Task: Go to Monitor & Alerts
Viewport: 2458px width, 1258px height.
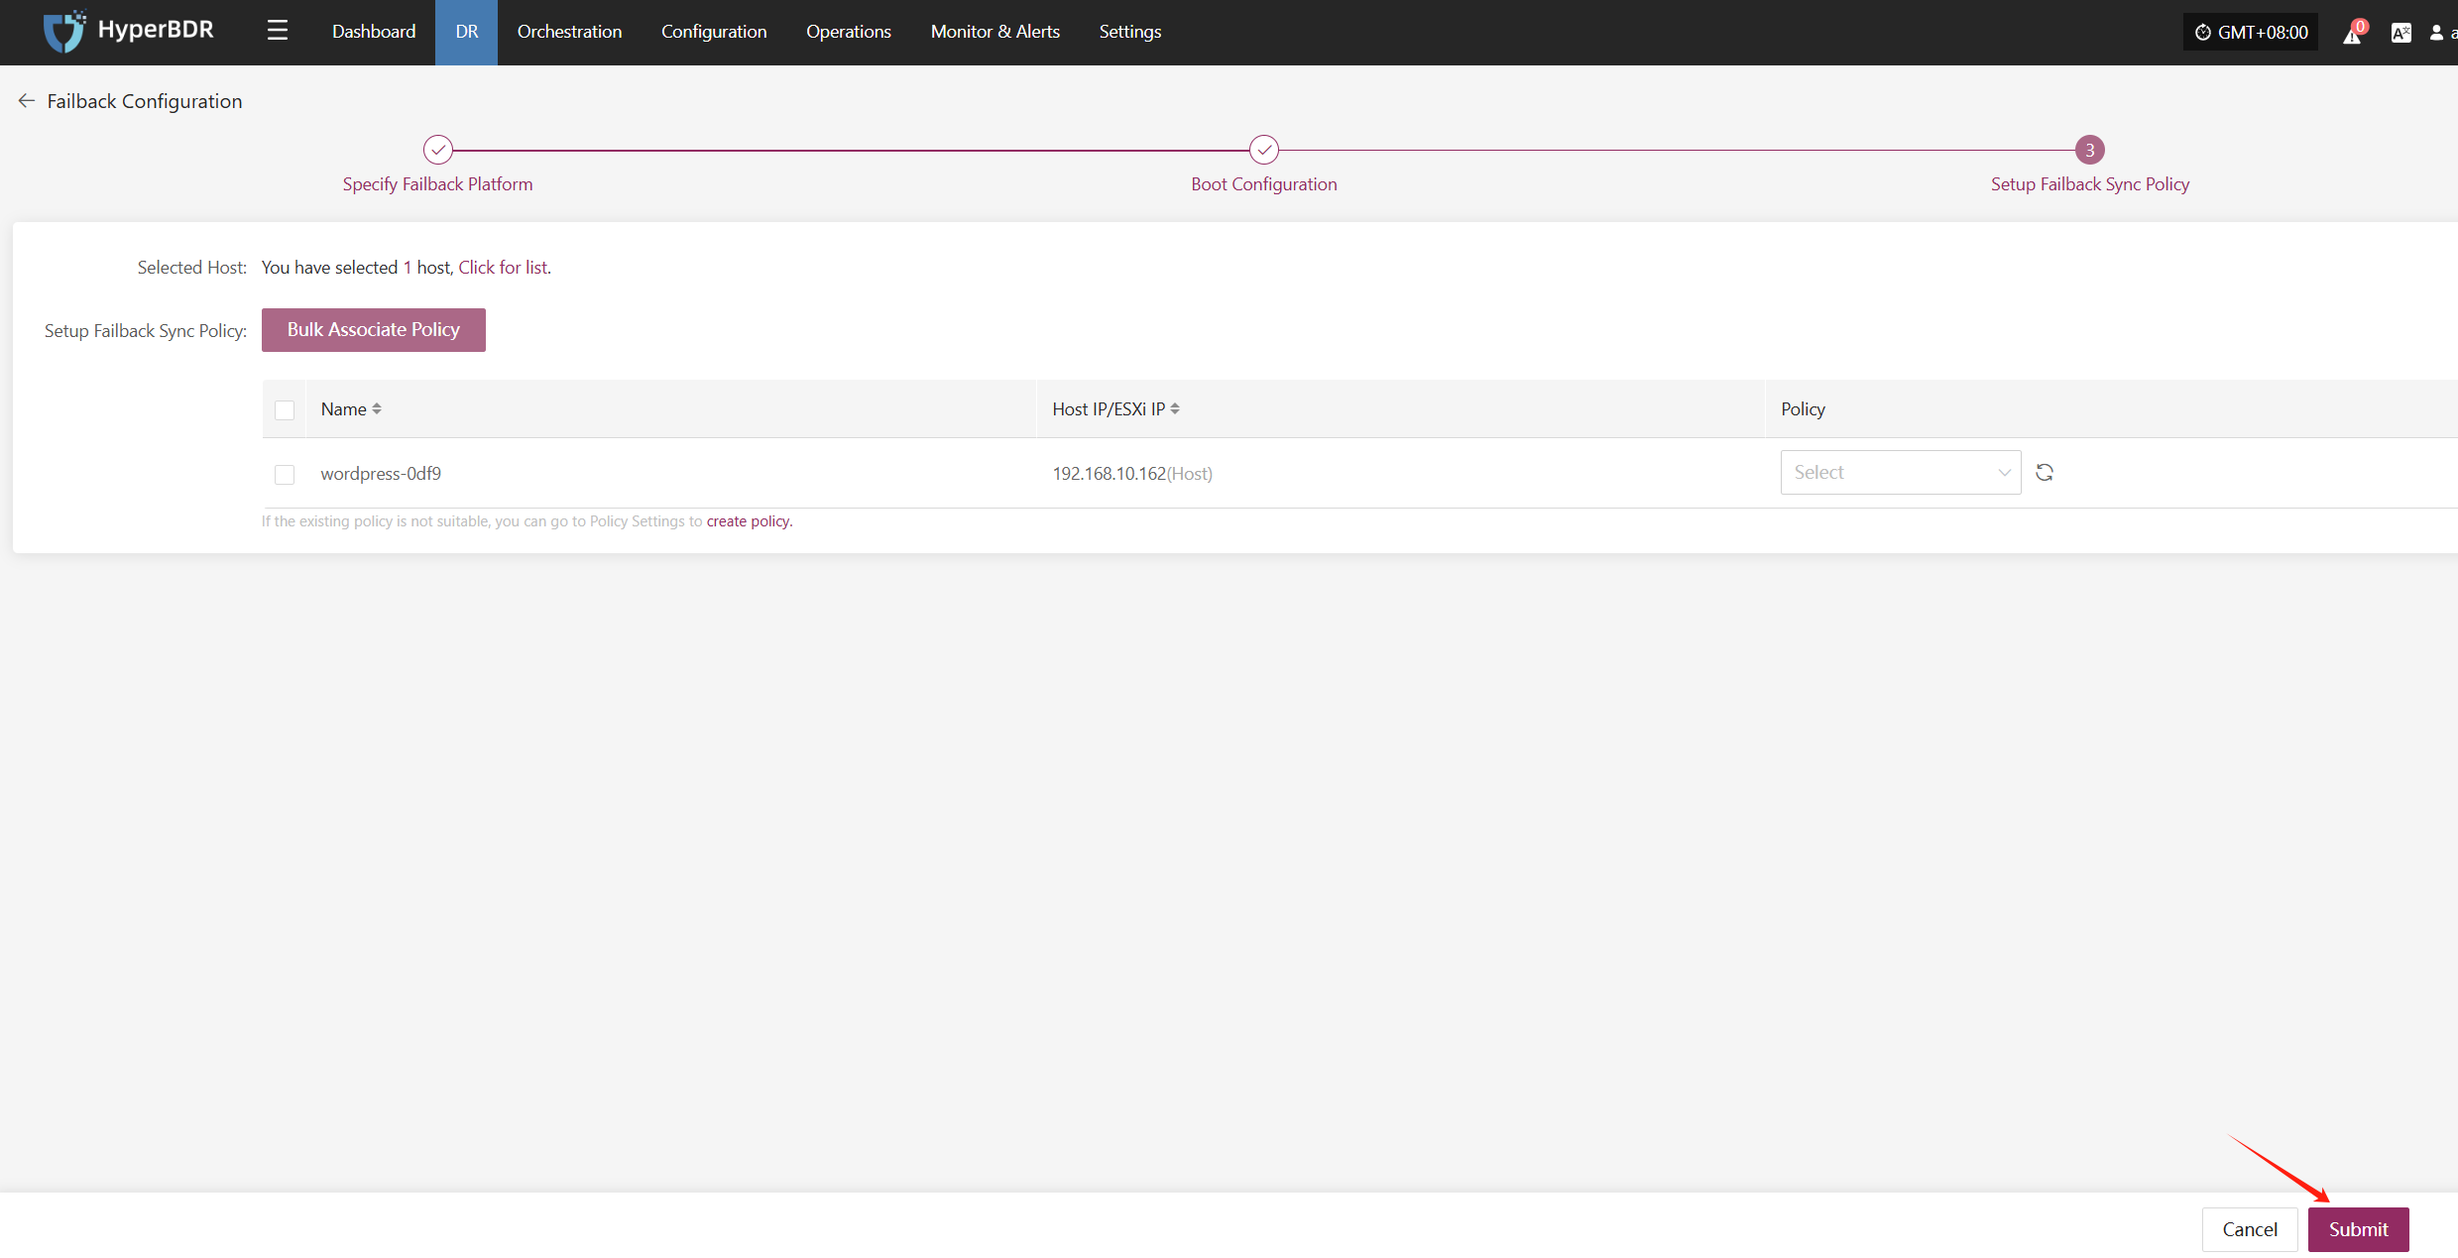Action: pos(995,32)
